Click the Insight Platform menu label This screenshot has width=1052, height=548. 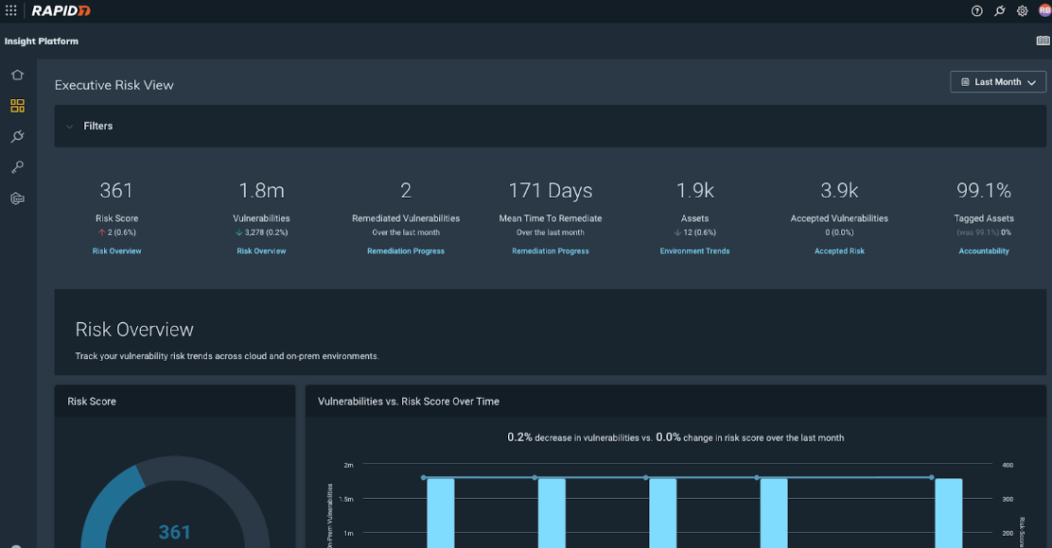click(41, 41)
